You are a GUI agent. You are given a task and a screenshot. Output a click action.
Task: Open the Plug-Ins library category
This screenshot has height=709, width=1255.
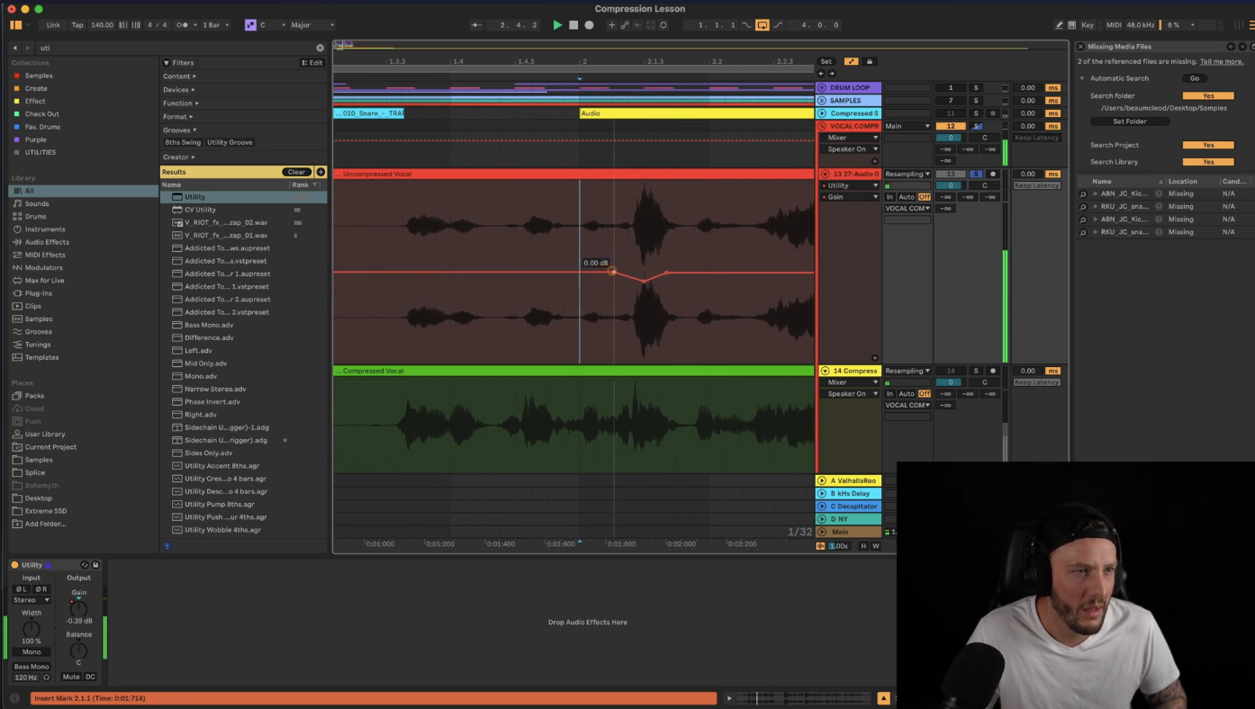point(39,293)
